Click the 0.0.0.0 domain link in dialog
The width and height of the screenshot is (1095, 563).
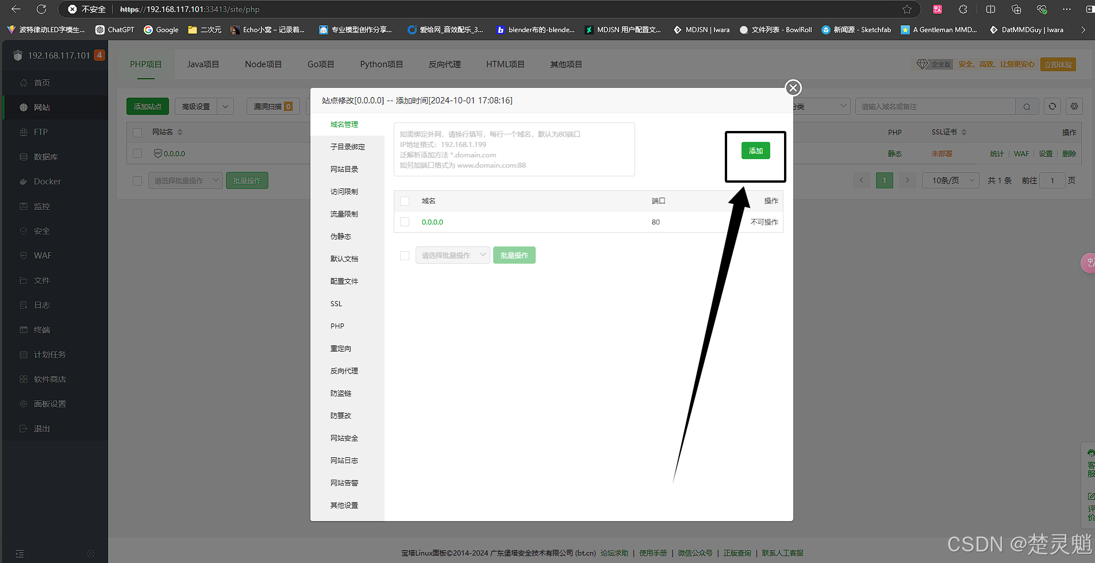432,222
